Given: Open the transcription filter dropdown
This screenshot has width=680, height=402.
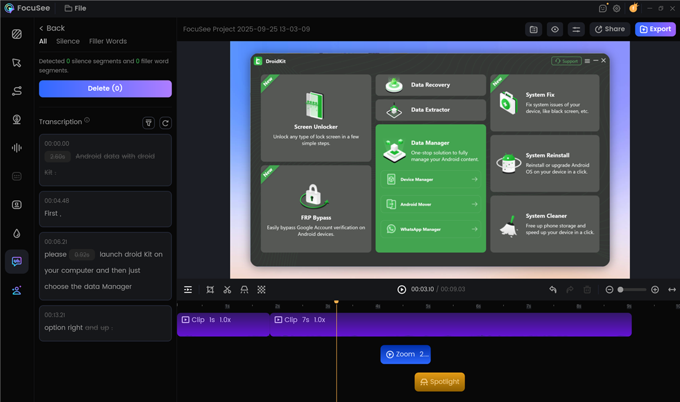Looking at the screenshot, I should pyautogui.click(x=148, y=123).
